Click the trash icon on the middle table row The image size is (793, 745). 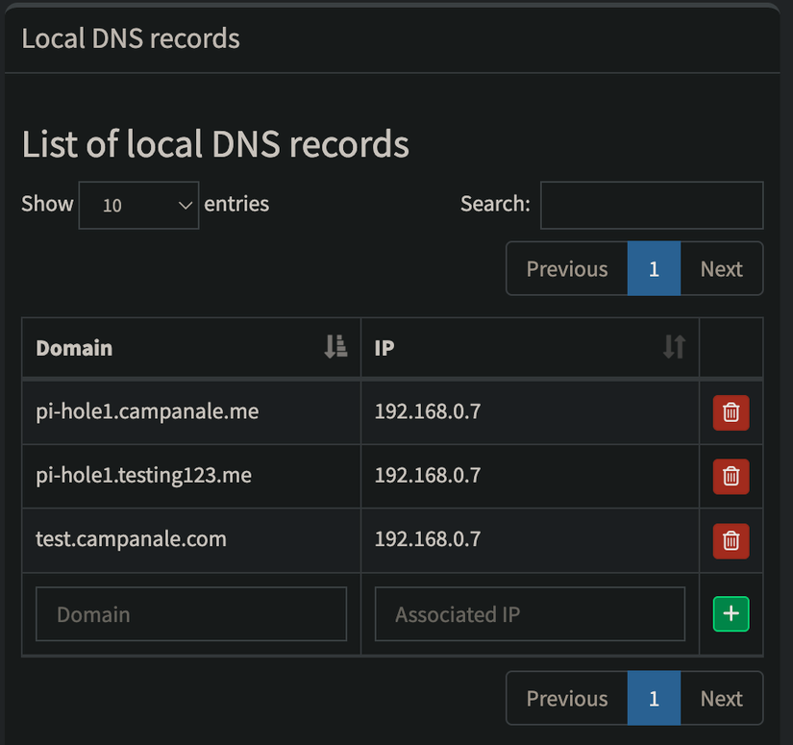731,476
